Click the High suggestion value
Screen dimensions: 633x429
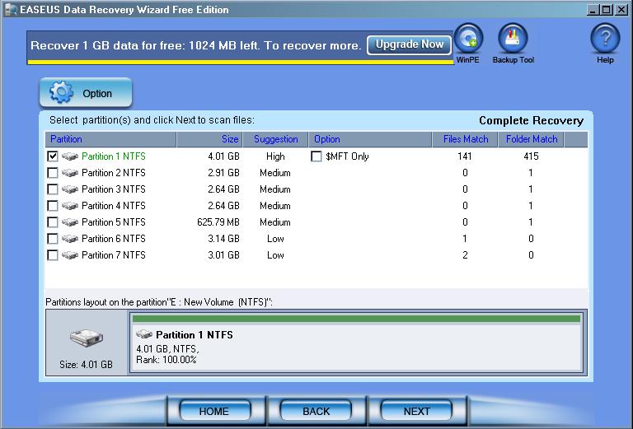[x=275, y=156]
